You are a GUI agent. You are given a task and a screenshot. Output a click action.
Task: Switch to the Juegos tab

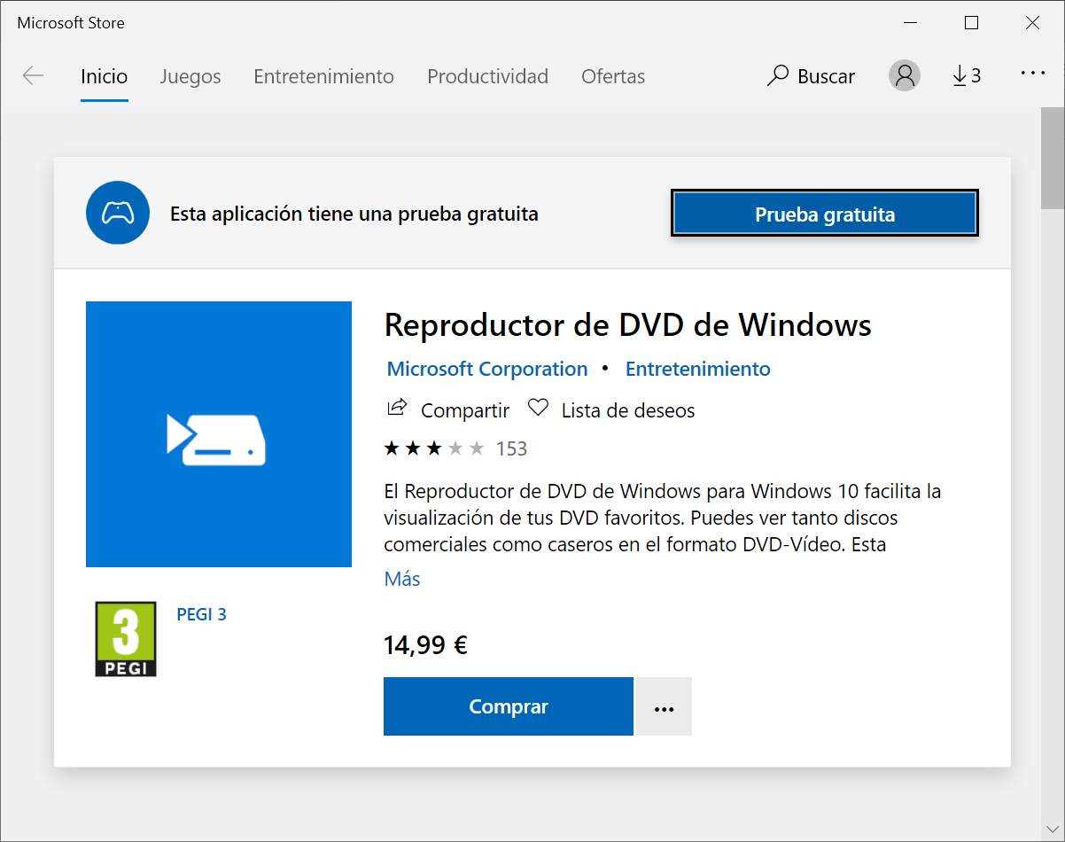[190, 76]
